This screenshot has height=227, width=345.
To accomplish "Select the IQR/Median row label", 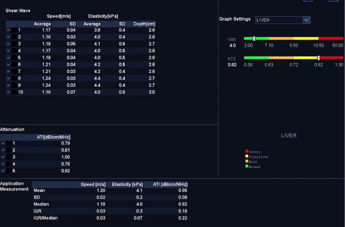I will [46, 218].
